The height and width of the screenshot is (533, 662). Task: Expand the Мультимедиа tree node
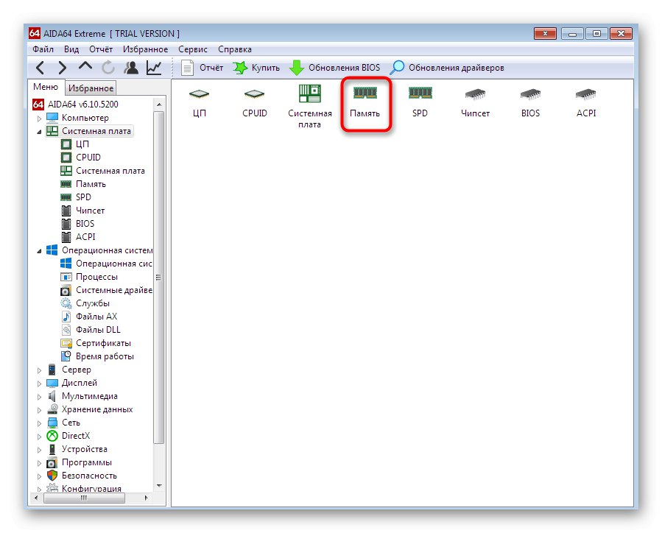pyautogui.click(x=39, y=397)
